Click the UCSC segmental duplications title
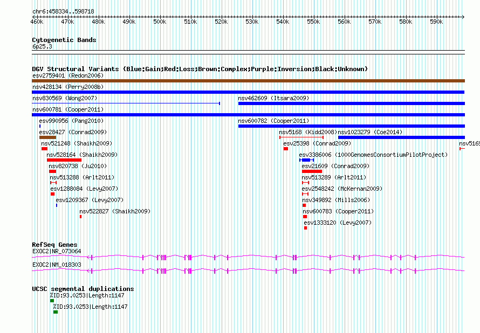Screen dimensions: 480x333 tap(83, 289)
